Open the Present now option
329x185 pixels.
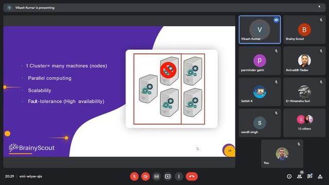[x=168, y=176]
